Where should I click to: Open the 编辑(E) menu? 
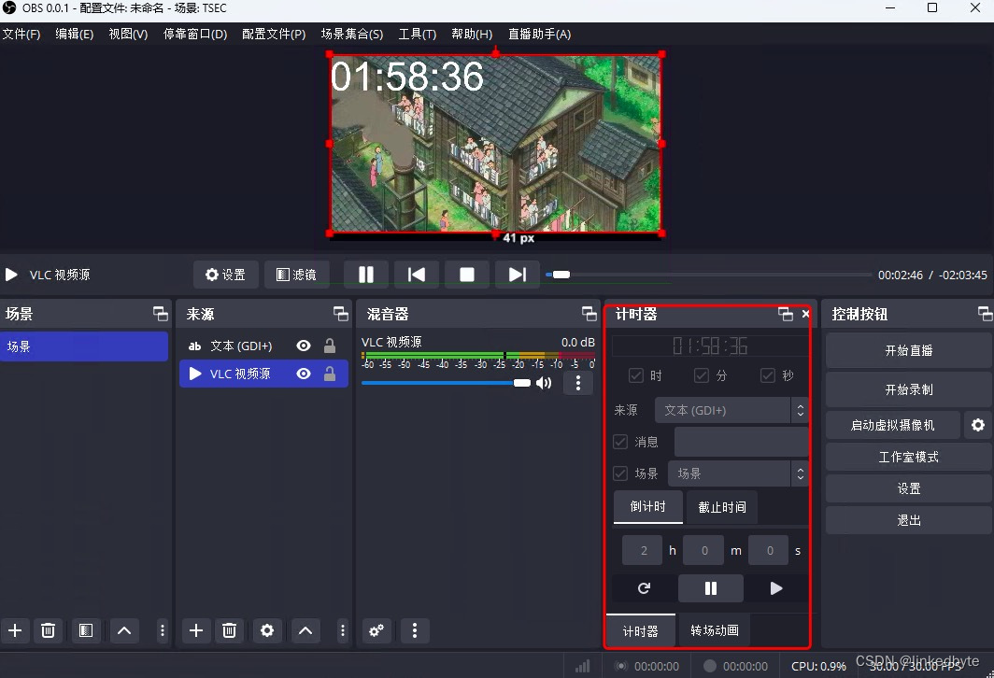point(74,35)
